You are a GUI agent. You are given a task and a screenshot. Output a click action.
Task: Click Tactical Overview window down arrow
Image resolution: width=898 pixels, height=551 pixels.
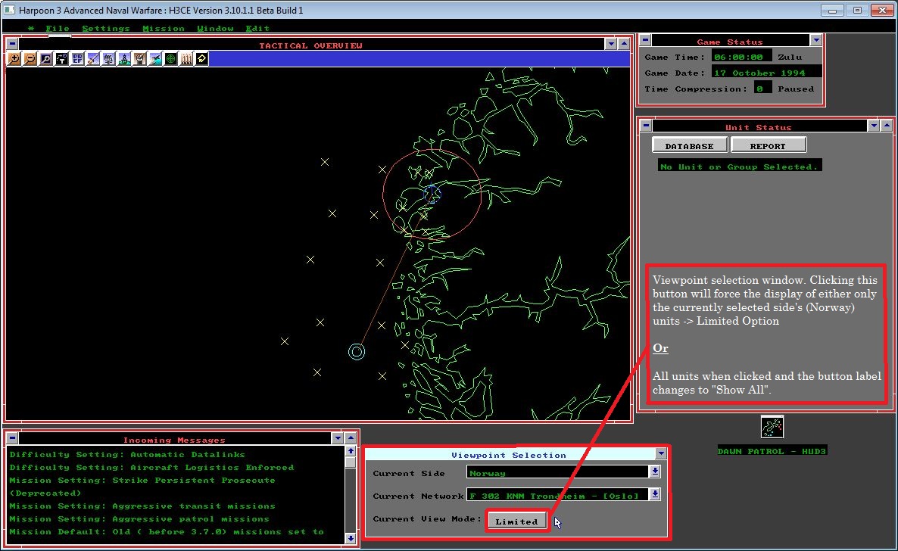click(610, 44)
